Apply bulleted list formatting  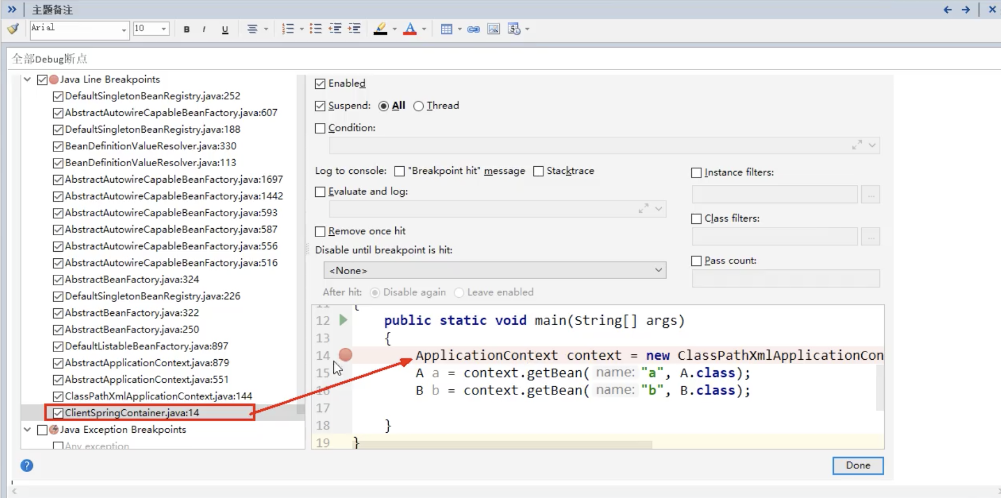[315, 29]
